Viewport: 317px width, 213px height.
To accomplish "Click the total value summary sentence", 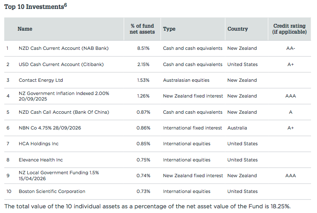I will click(x=147, y=206).
